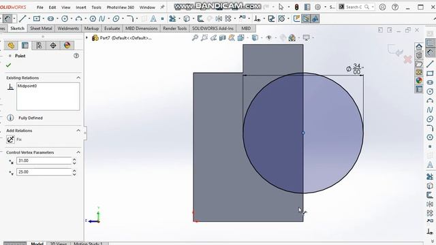Viewport: 436px width, 245px height.
Task: Open SOLIDWORKS Resources home icon in task pane
Action: click(x=419, y=47)
